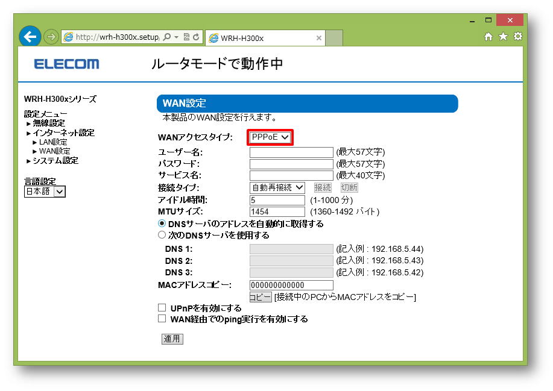Open the WANアクセスタイプ PPPoE dropdown

coord(270,137)
